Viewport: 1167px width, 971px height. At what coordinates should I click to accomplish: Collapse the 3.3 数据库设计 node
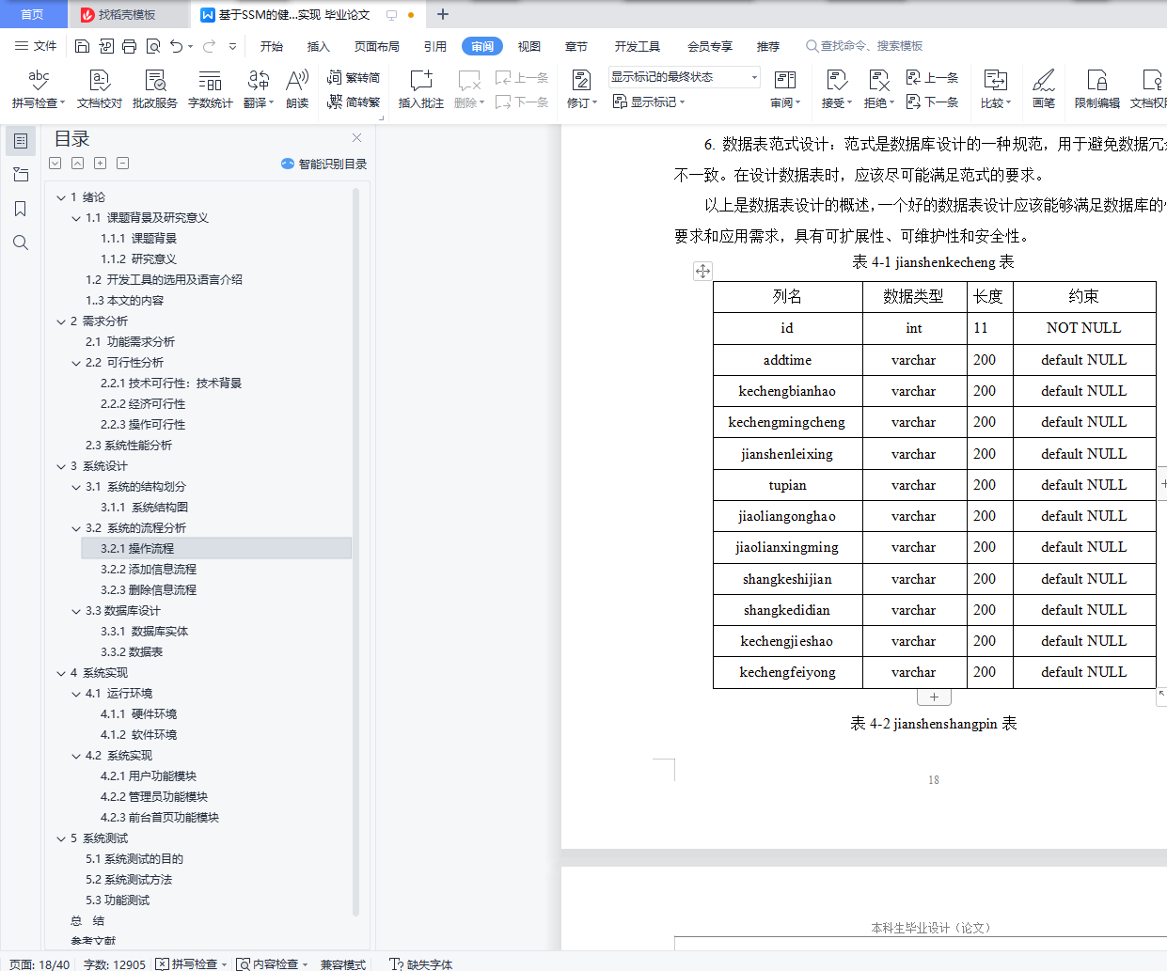pyautogui.click(x=76, y=611)
